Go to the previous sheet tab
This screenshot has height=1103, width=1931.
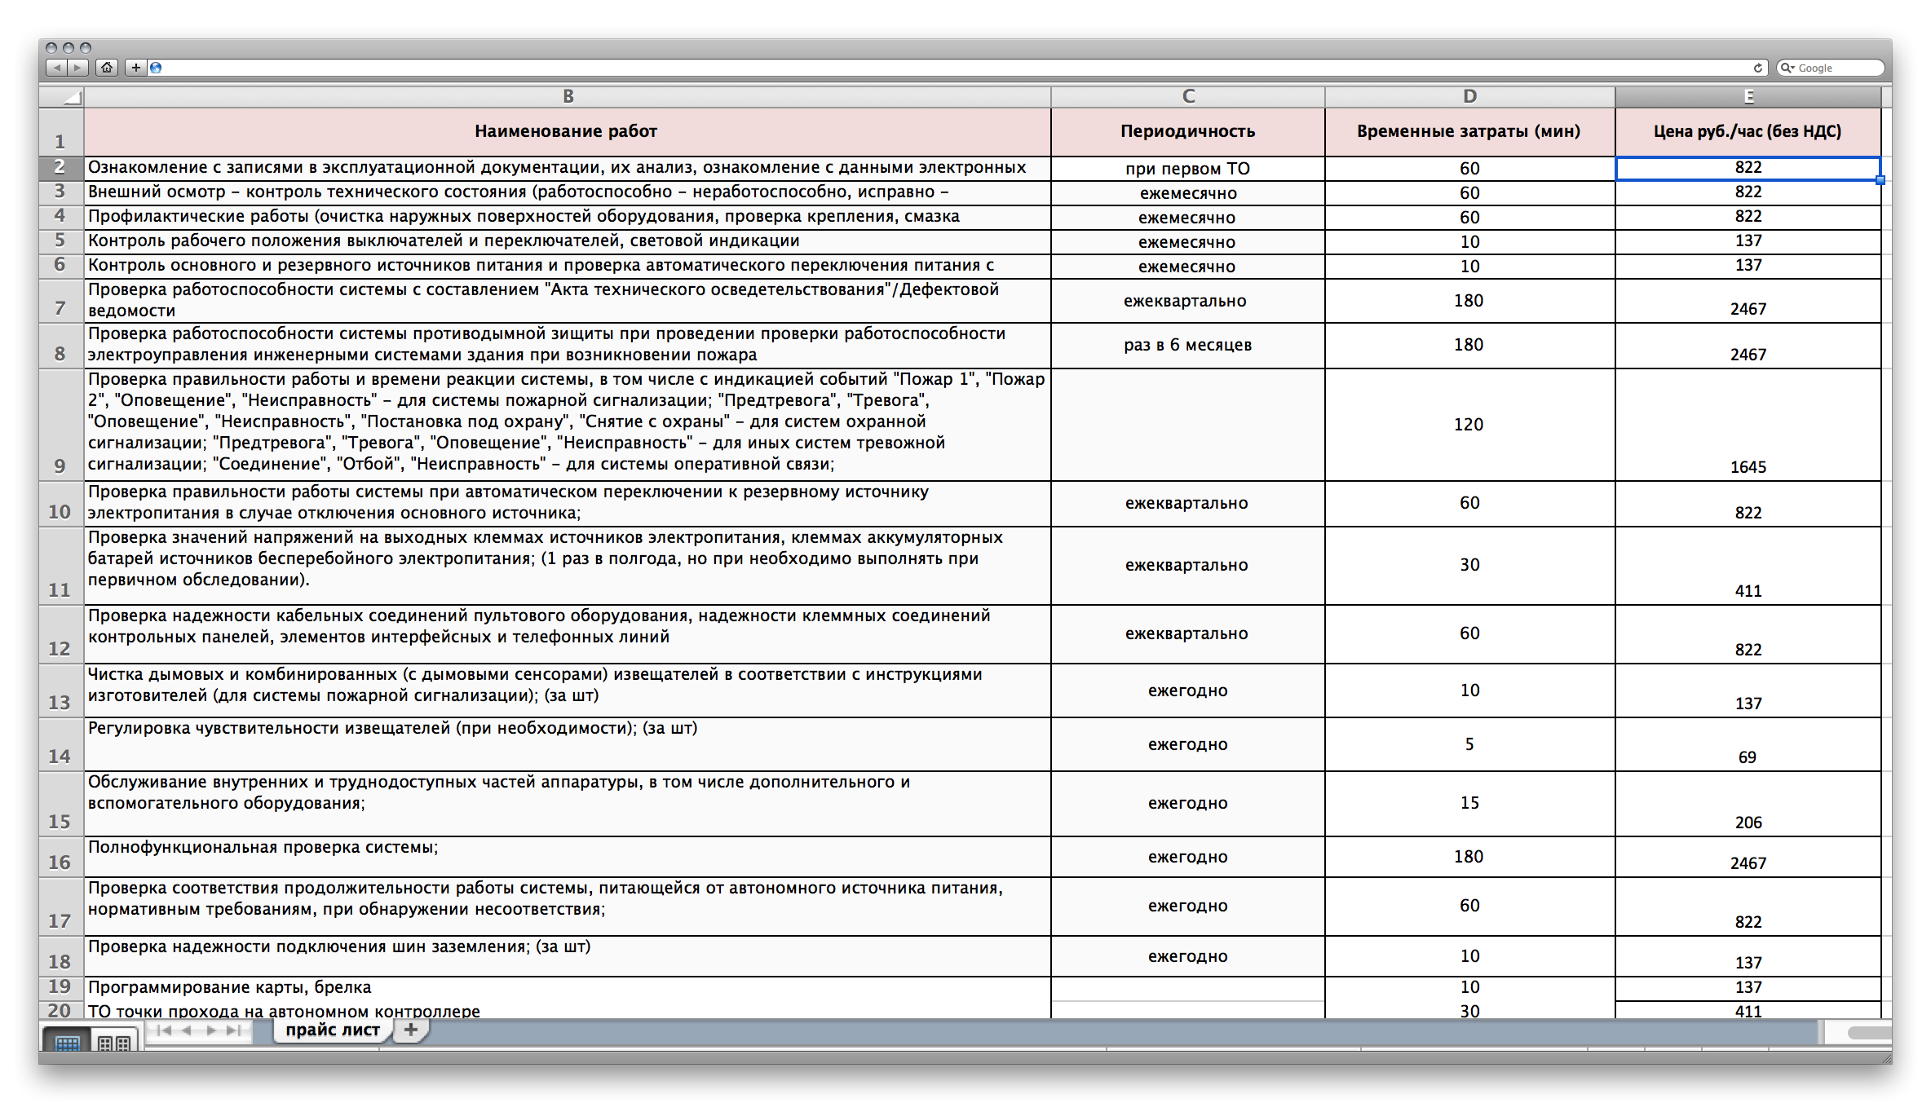(187, 1030)
